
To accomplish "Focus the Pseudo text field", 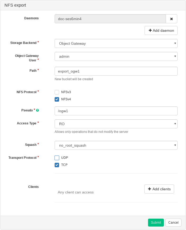I will [116, 111].
